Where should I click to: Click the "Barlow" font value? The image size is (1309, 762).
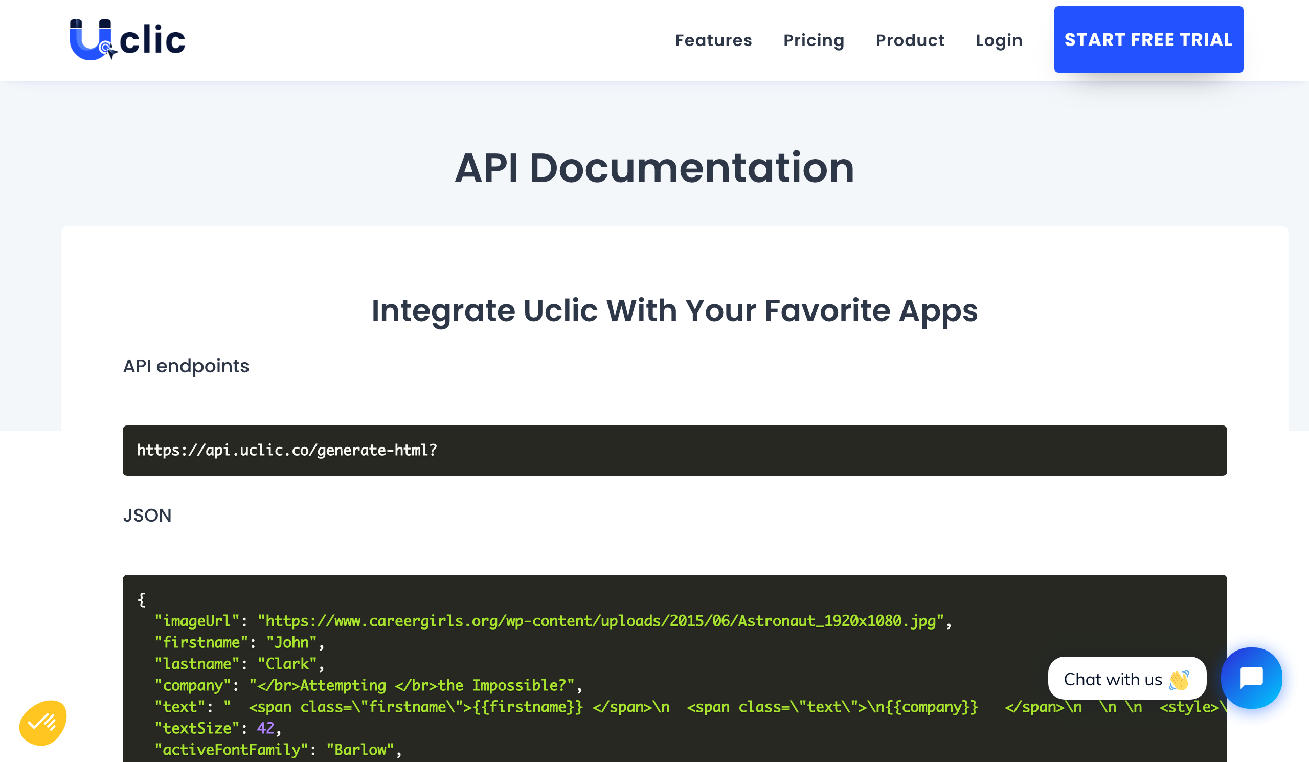point(360,750)
